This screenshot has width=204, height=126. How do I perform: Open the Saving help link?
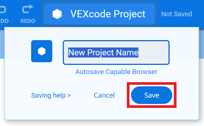pos(51,95)
